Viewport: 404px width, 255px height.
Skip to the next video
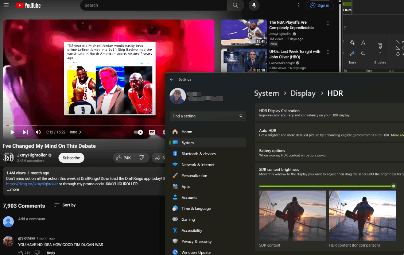point(25,132)
